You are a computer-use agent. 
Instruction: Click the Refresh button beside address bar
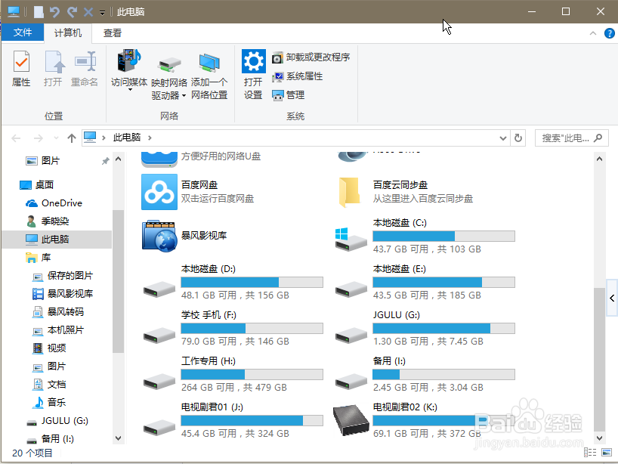pos(518,138)
